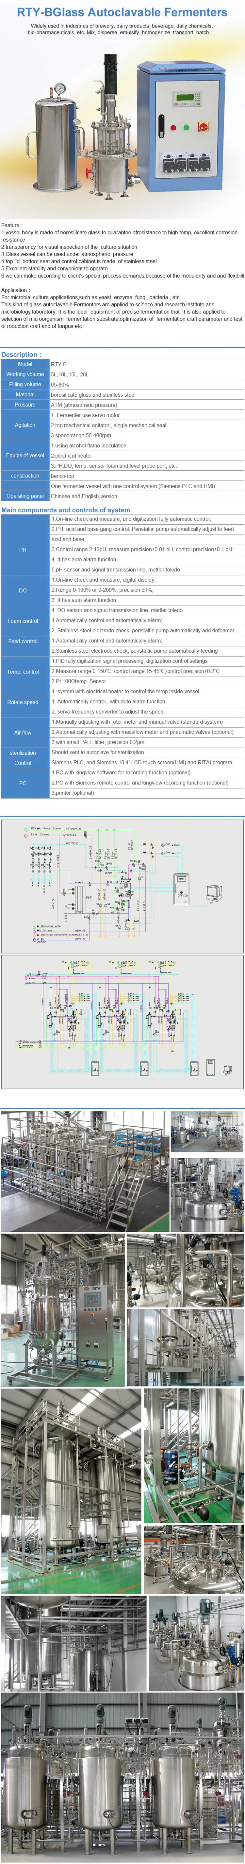Select '3.speed range:50-400rpm' line
This screenshot has width=245, height=1864.
[81, 435]
